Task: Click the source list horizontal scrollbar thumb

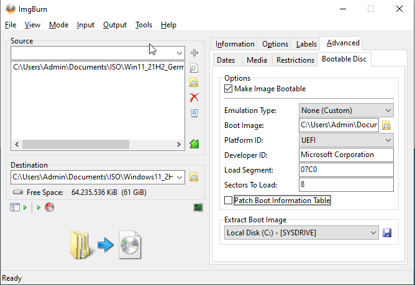Action: (x=76, y=144)
